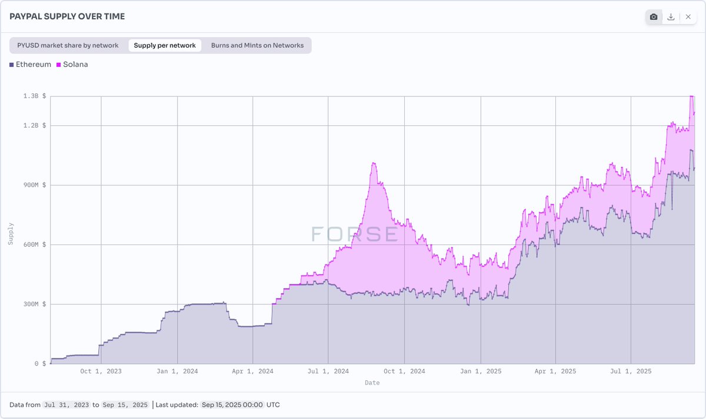Click the Solana magenta color square
This screenshot has height=419, width=706.
coord(59,65)
